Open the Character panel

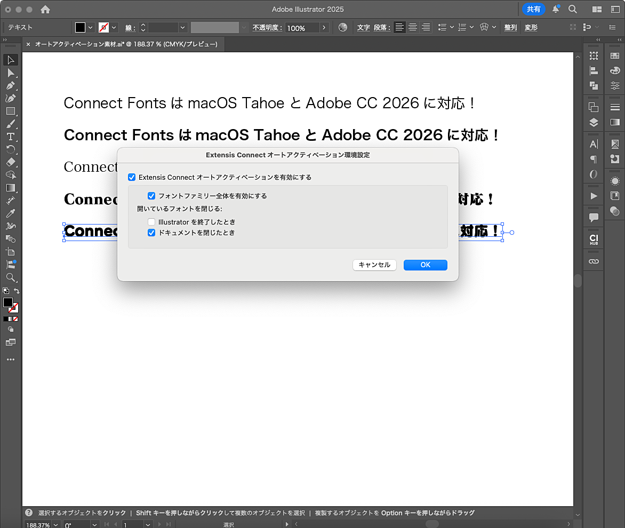coord(593,143)
